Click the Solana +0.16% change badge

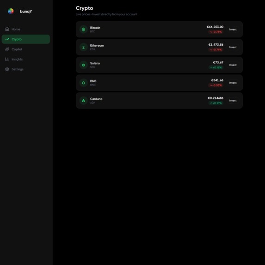click(x=216, y=68)
